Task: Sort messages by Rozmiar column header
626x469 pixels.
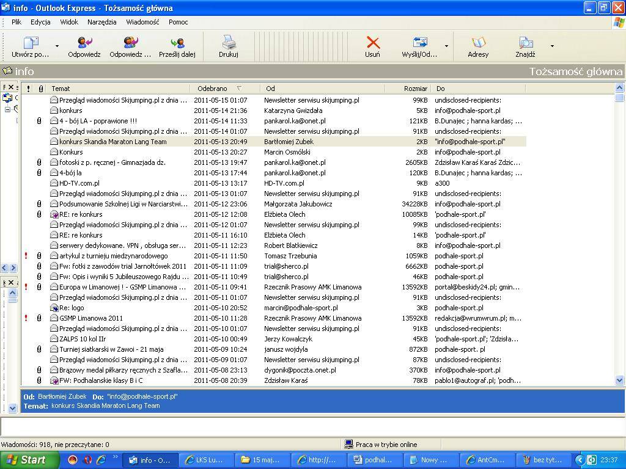Action: click(x=408, y=89)
